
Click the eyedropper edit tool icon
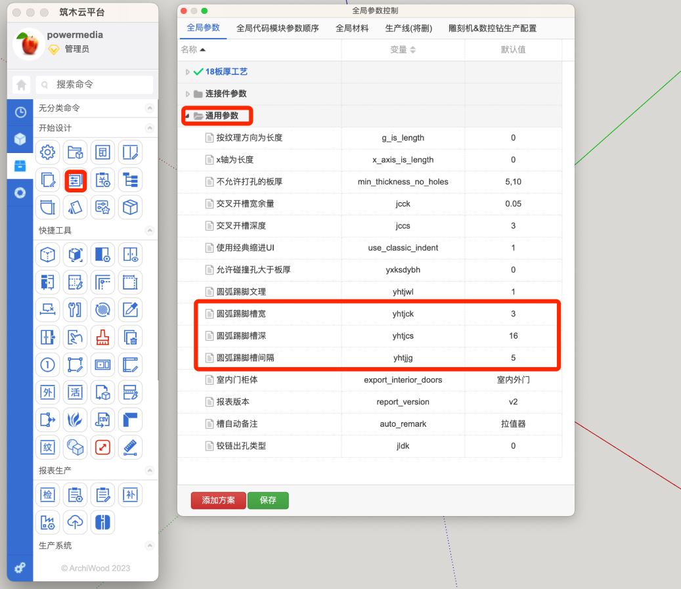point(130,310)
